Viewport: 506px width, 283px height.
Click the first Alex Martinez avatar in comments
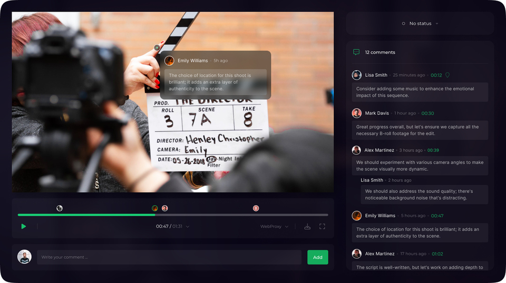coord(357,150)
